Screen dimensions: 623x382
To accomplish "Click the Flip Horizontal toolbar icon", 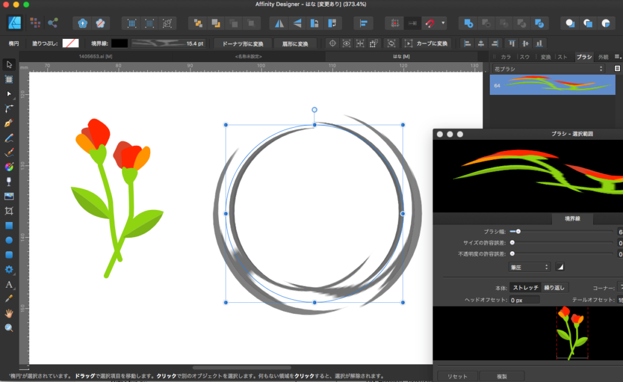I will (279, 23).
